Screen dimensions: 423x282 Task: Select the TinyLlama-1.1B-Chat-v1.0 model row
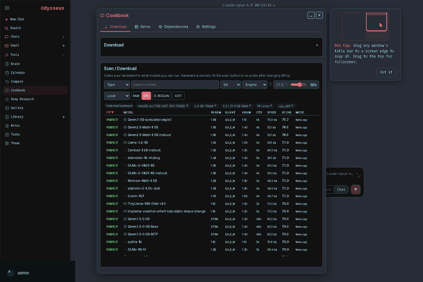click(211, 204)
